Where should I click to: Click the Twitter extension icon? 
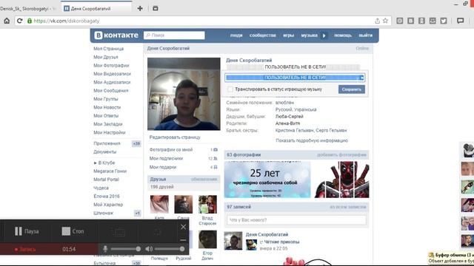444,21
